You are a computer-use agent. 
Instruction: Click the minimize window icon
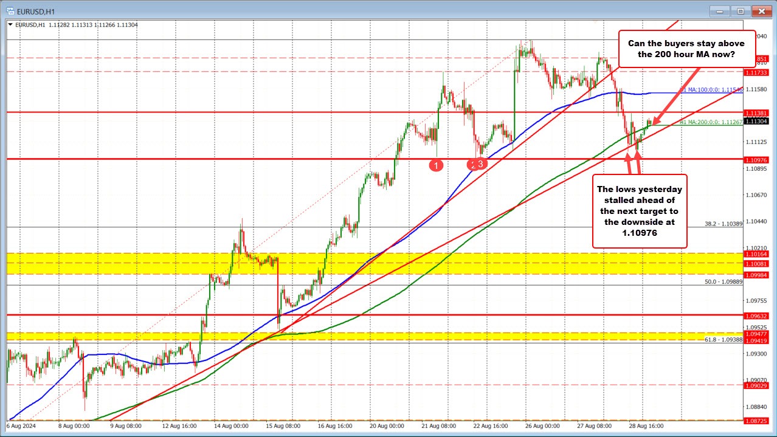point(719,11)
